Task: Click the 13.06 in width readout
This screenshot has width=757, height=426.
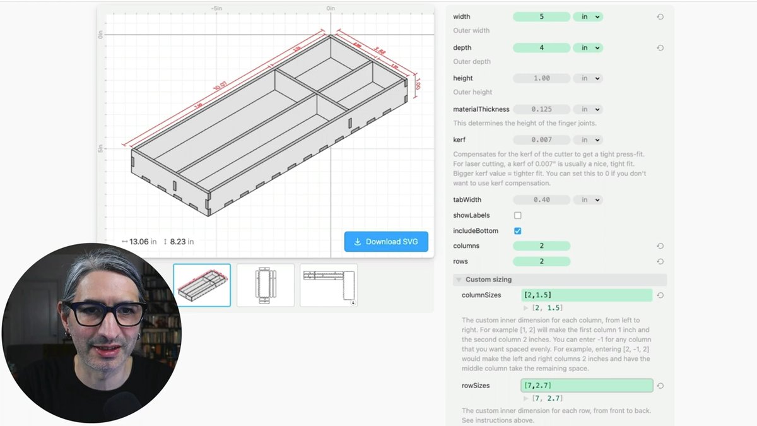Action: [139, 242]
